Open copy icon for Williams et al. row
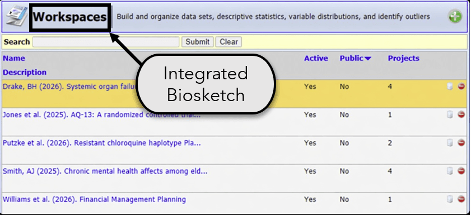This screenshot has height=215, width=471. 450,199
